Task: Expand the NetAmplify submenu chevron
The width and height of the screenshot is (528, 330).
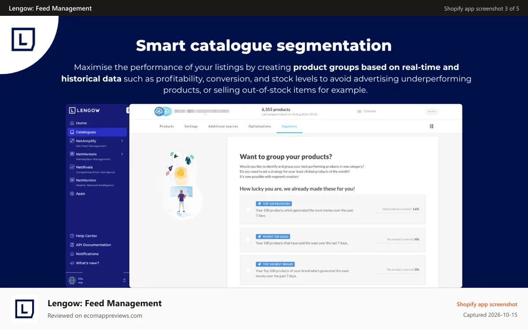Action: 122,141
